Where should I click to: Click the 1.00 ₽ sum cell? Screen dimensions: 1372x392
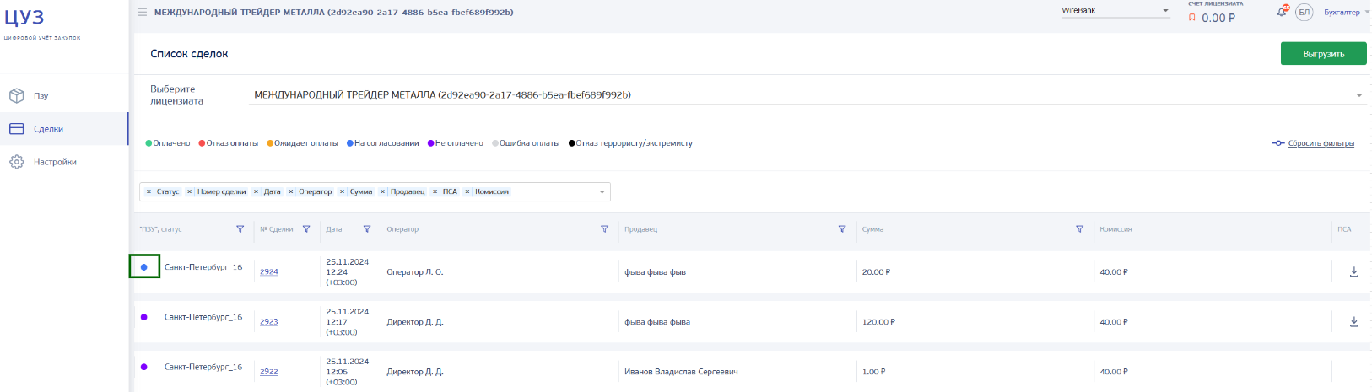[x=873, y=372]
